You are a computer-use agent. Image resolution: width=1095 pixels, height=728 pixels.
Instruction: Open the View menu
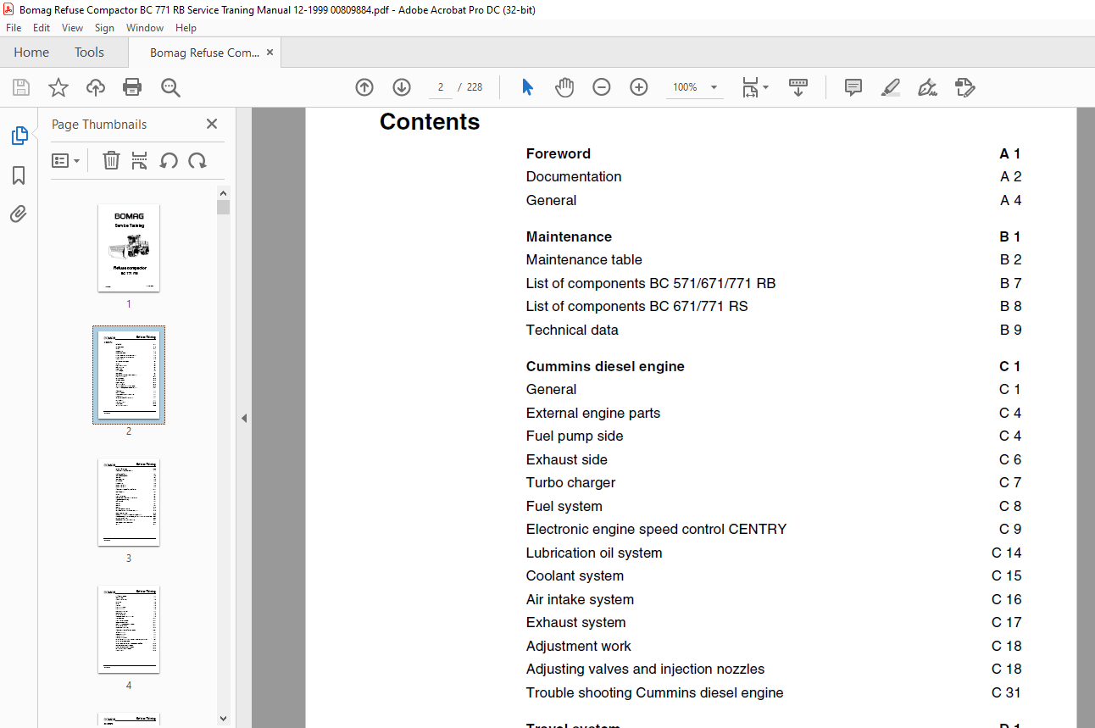pyautogui.click(x=72, y=28)
